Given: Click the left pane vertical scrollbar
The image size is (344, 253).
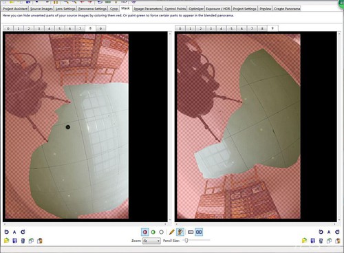Looking at the screenshot, I should [170, 126].
